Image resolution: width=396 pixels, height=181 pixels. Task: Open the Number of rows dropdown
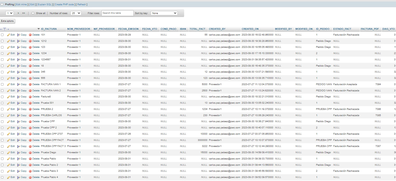click(76, 13)
